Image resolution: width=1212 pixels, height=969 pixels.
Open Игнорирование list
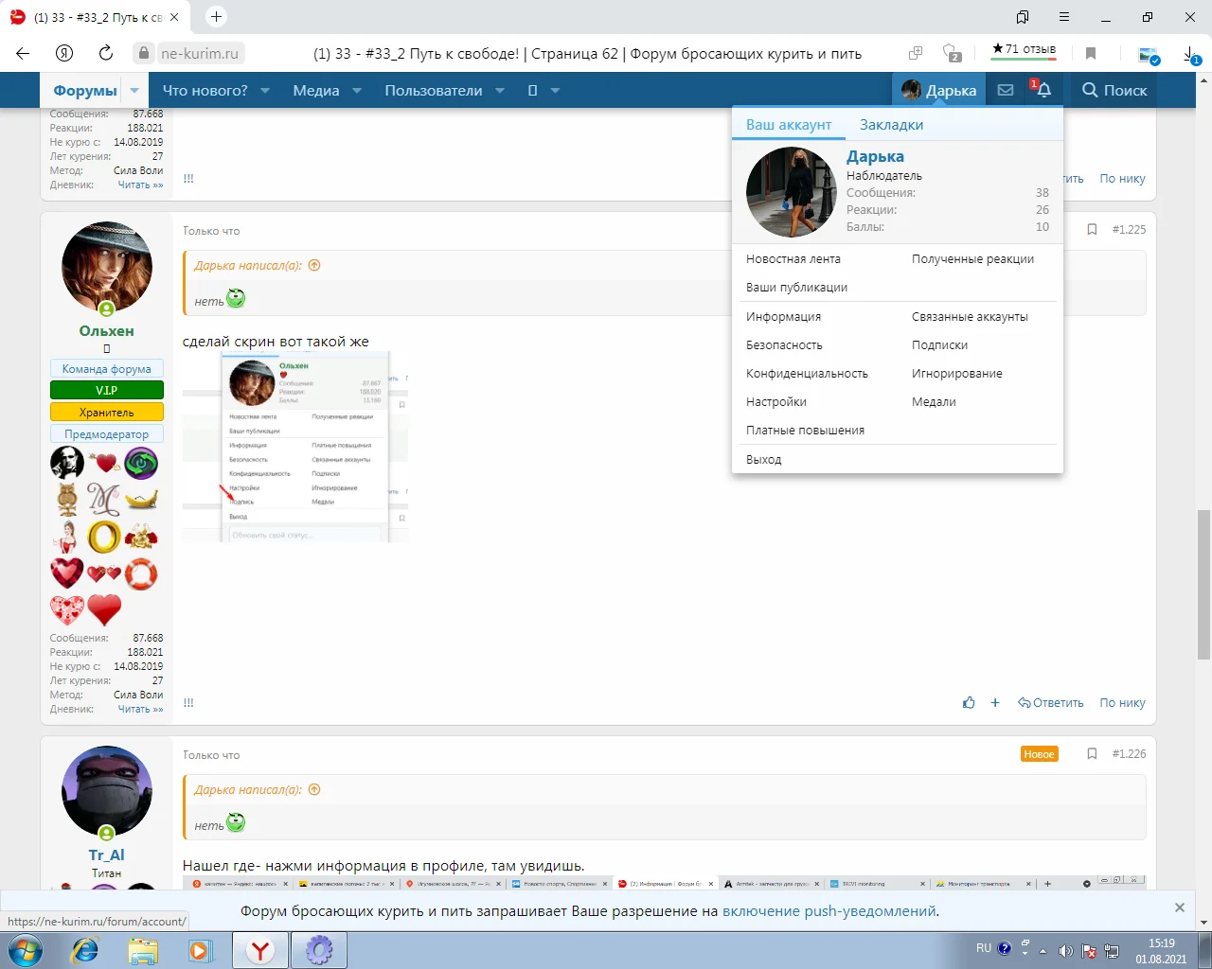pyautogui.click(x=957, y=374)
